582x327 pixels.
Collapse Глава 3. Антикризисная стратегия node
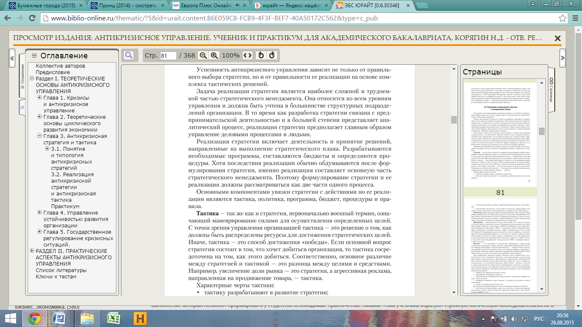tap(40, 136)
